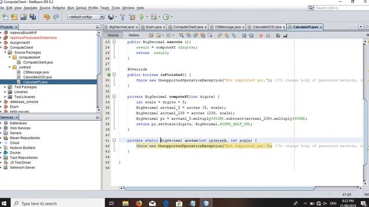Open the Window menu
This screenshot has width=369, height=207.
point(128,8)
